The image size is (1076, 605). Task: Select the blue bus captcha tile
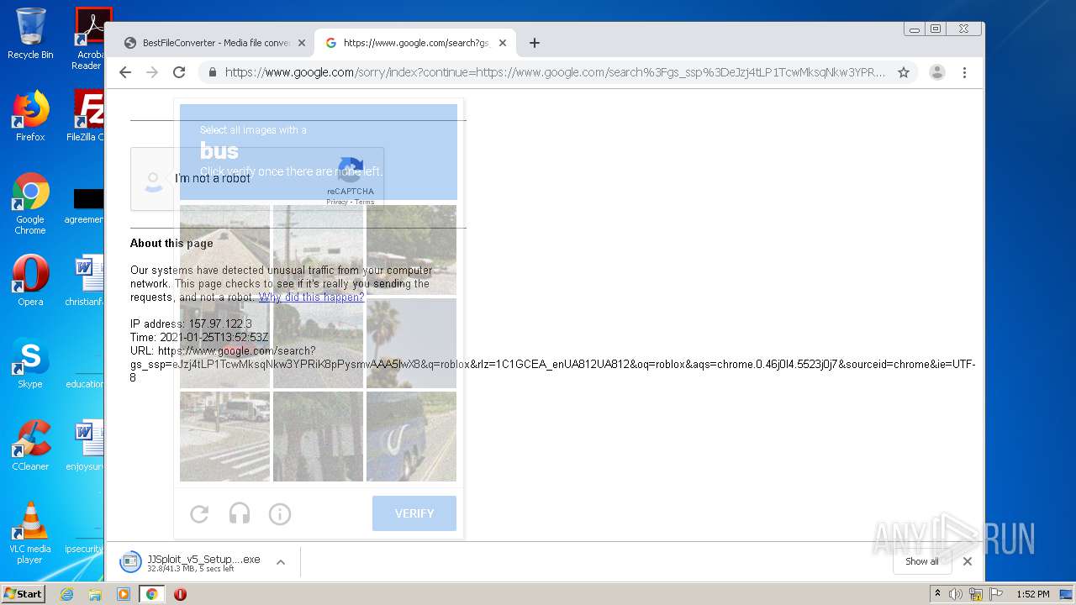(x=411, y=436)
